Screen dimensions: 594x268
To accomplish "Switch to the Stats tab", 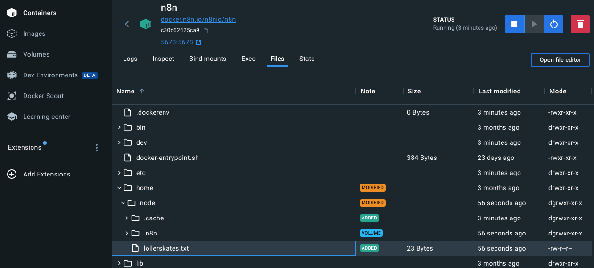I will point(307,59).
